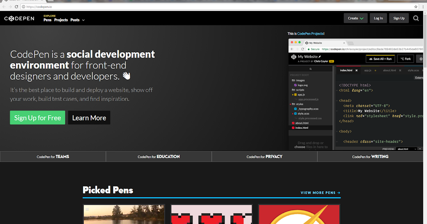Click the images folder icon in the preview
427x224 pixels.
(293, 80)
